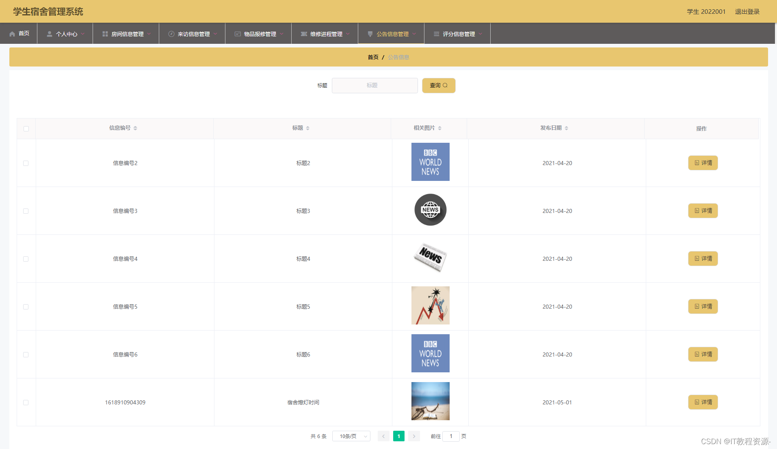Expand the 评分信息管理 menu chevron
The image size is (777, 449).
tap(480, 34)
